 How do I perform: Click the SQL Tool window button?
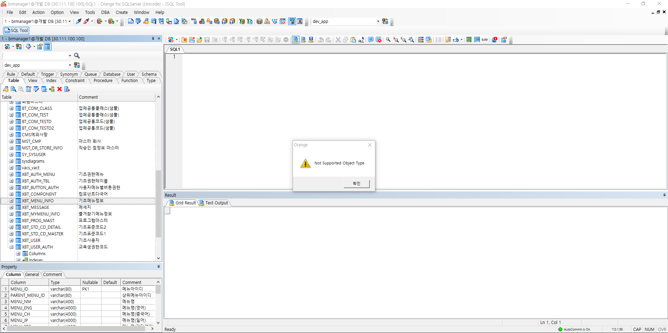click(16, 31)
